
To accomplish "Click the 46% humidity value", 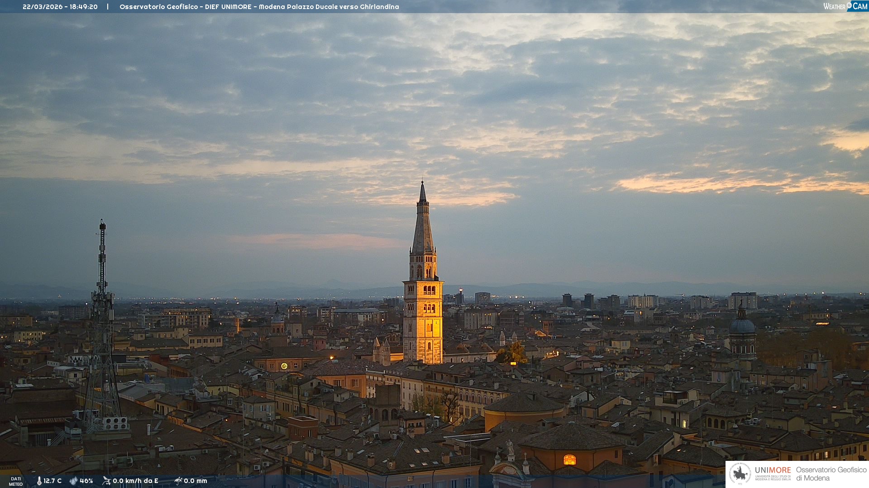I will (86, 481).
